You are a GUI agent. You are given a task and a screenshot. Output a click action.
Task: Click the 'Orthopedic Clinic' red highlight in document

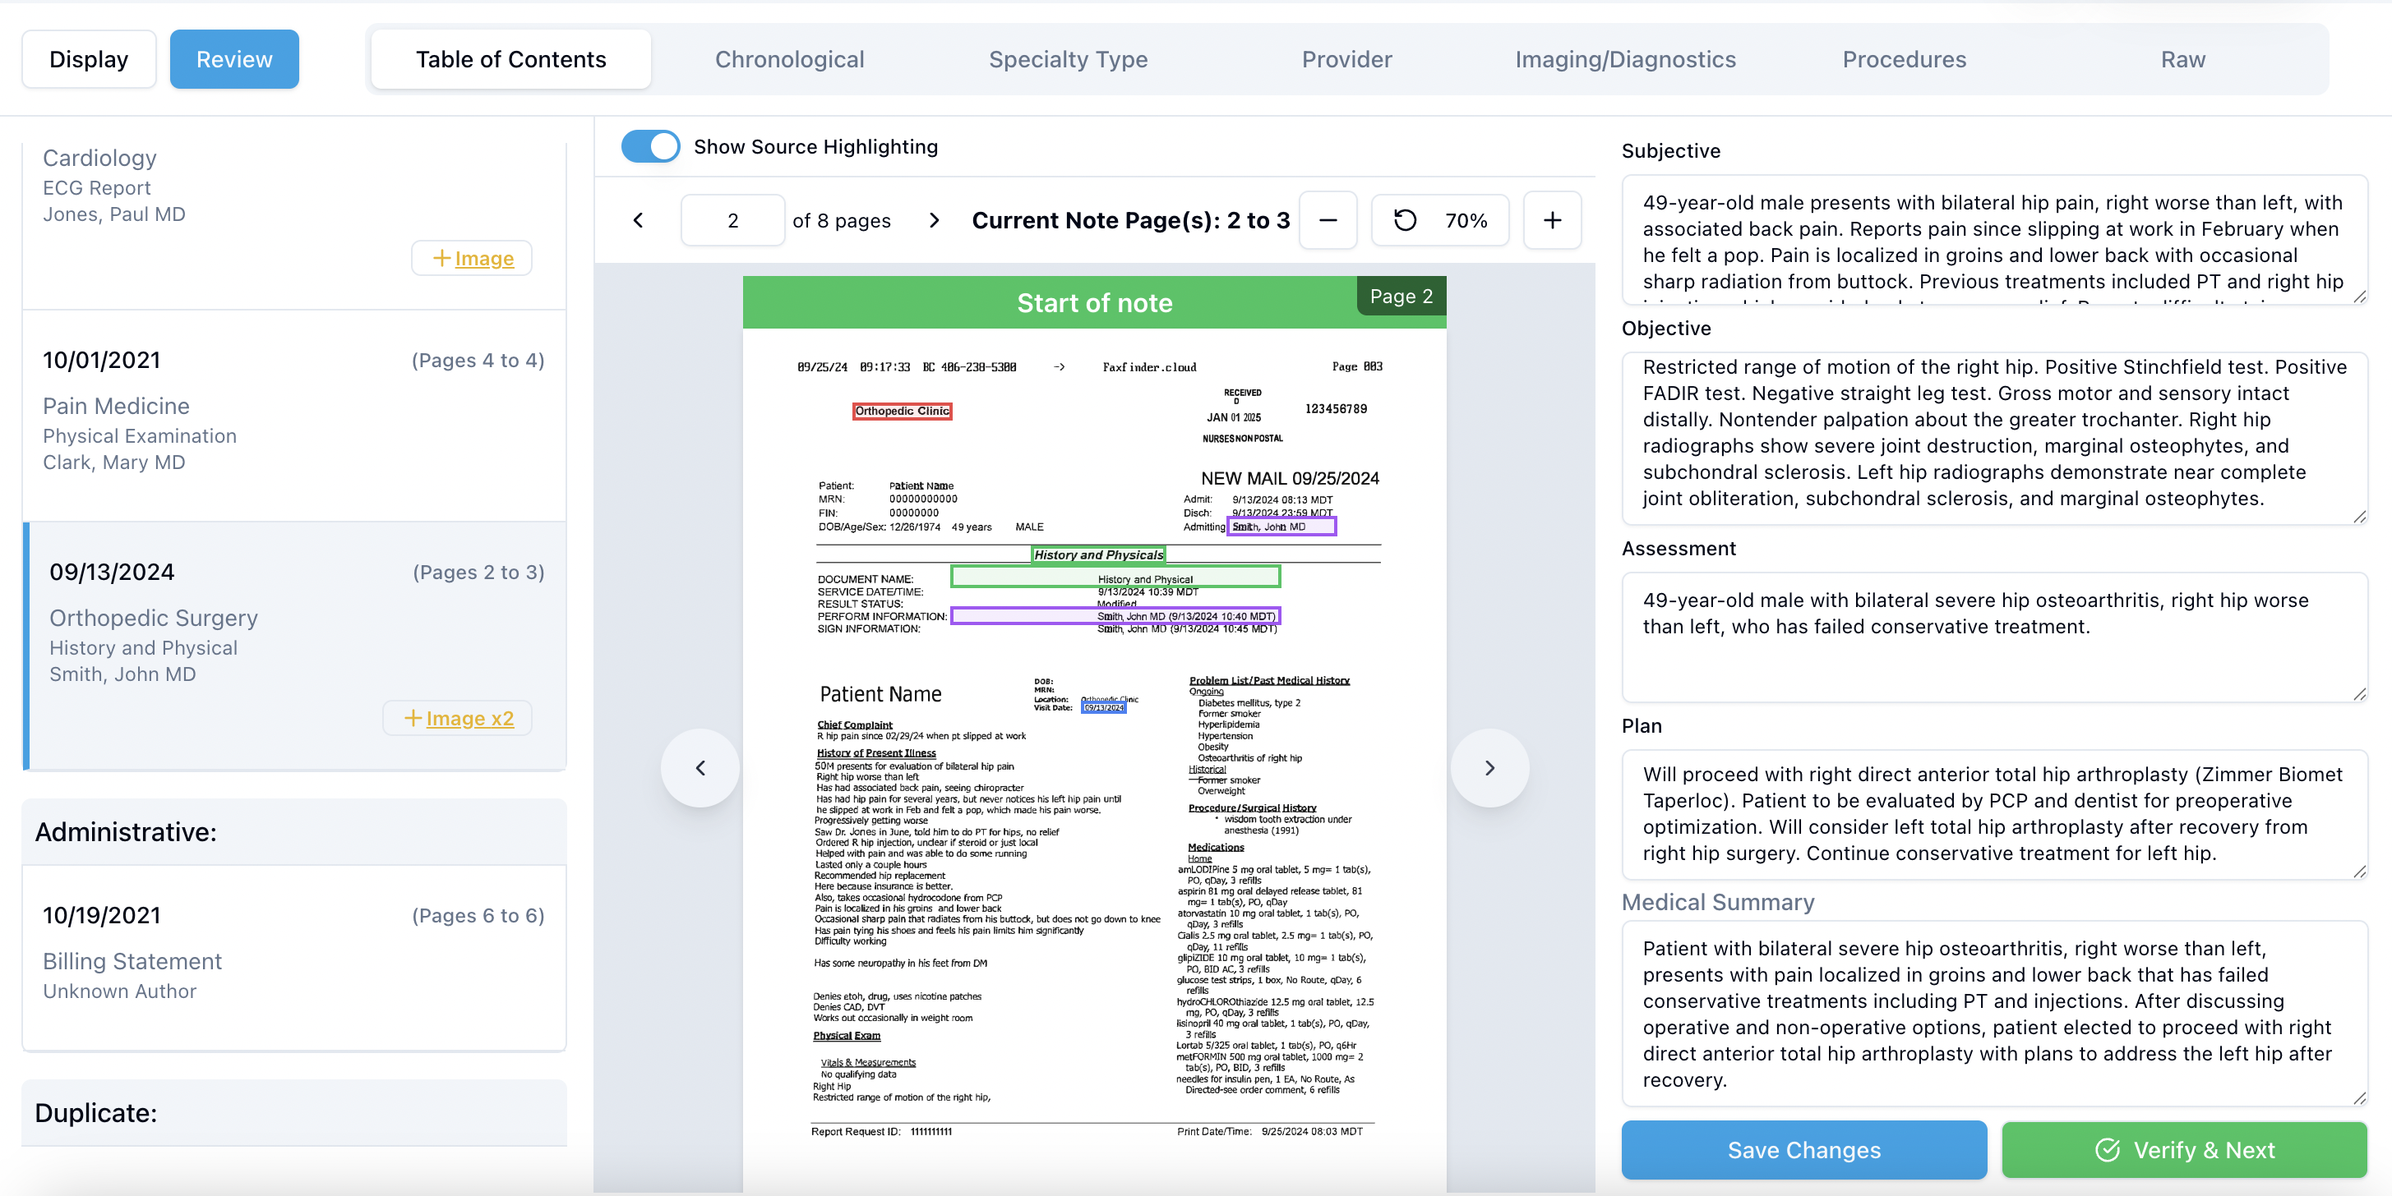point(902,411)
